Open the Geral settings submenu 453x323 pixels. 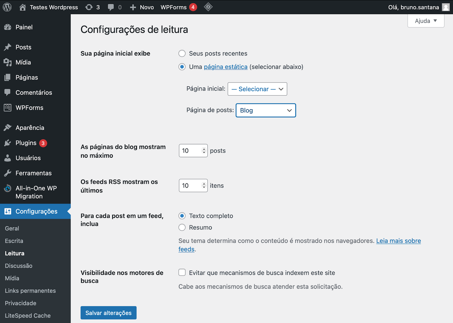click(12, 228)
